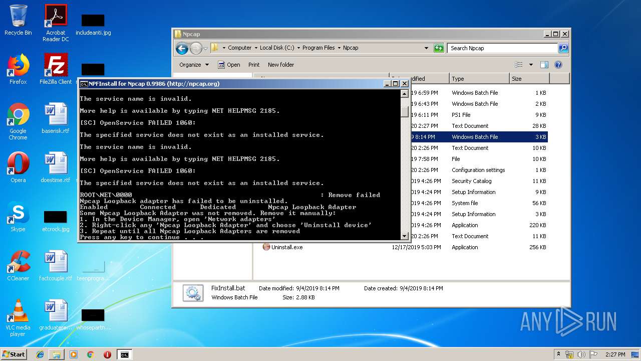Open Explorer help question-mark icon
The width and height of the screenshot is (641, 361).
pyautogui.click(x=558, y=65)
